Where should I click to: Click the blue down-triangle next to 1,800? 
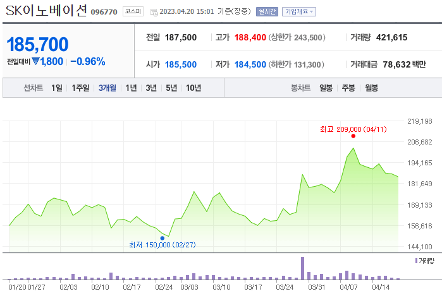pyautogui.click(x=36, y=61)
